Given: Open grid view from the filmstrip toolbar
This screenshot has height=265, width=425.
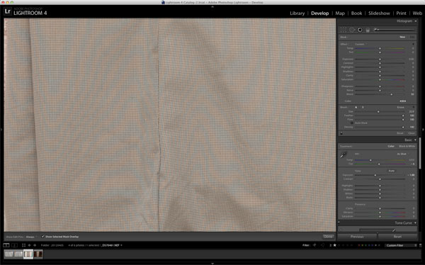Looking at the screenshot, I should click(x=23, y=245).
